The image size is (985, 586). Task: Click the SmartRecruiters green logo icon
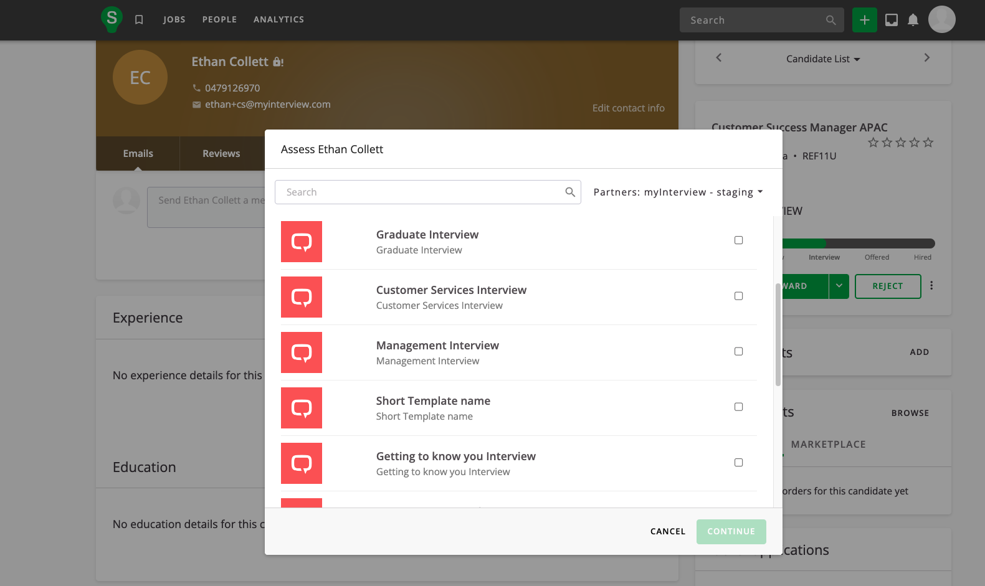(x=112, y=19)
